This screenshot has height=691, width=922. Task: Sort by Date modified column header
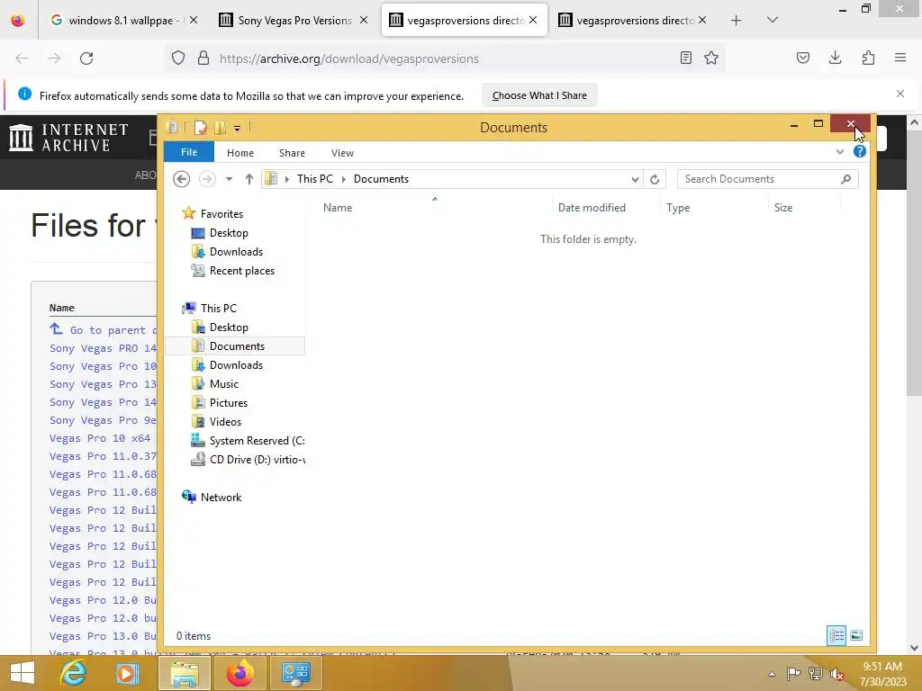pyautogui.click(x=592, y=208)
